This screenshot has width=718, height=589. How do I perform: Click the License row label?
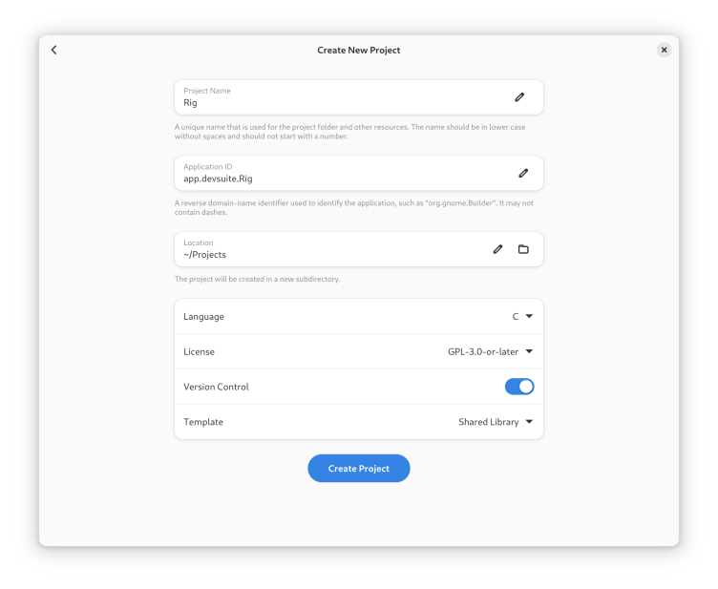pos(199,351)
